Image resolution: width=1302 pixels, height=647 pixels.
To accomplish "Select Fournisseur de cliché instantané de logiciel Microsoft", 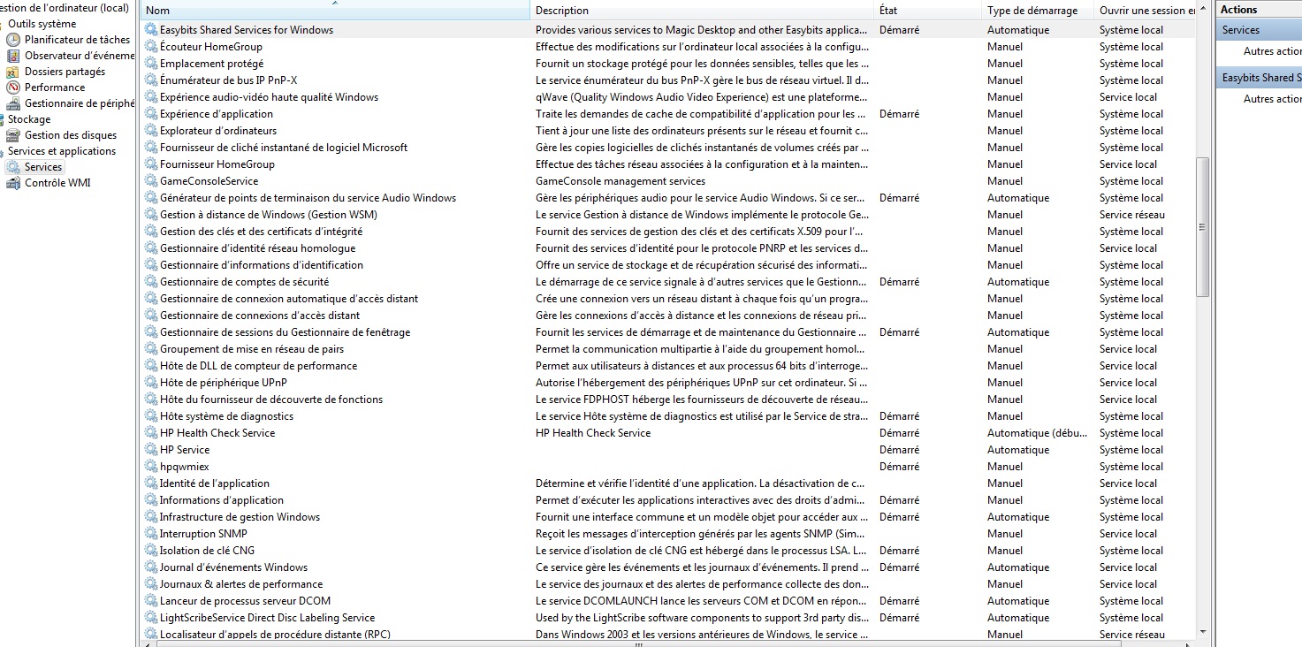I will [284, 148].
